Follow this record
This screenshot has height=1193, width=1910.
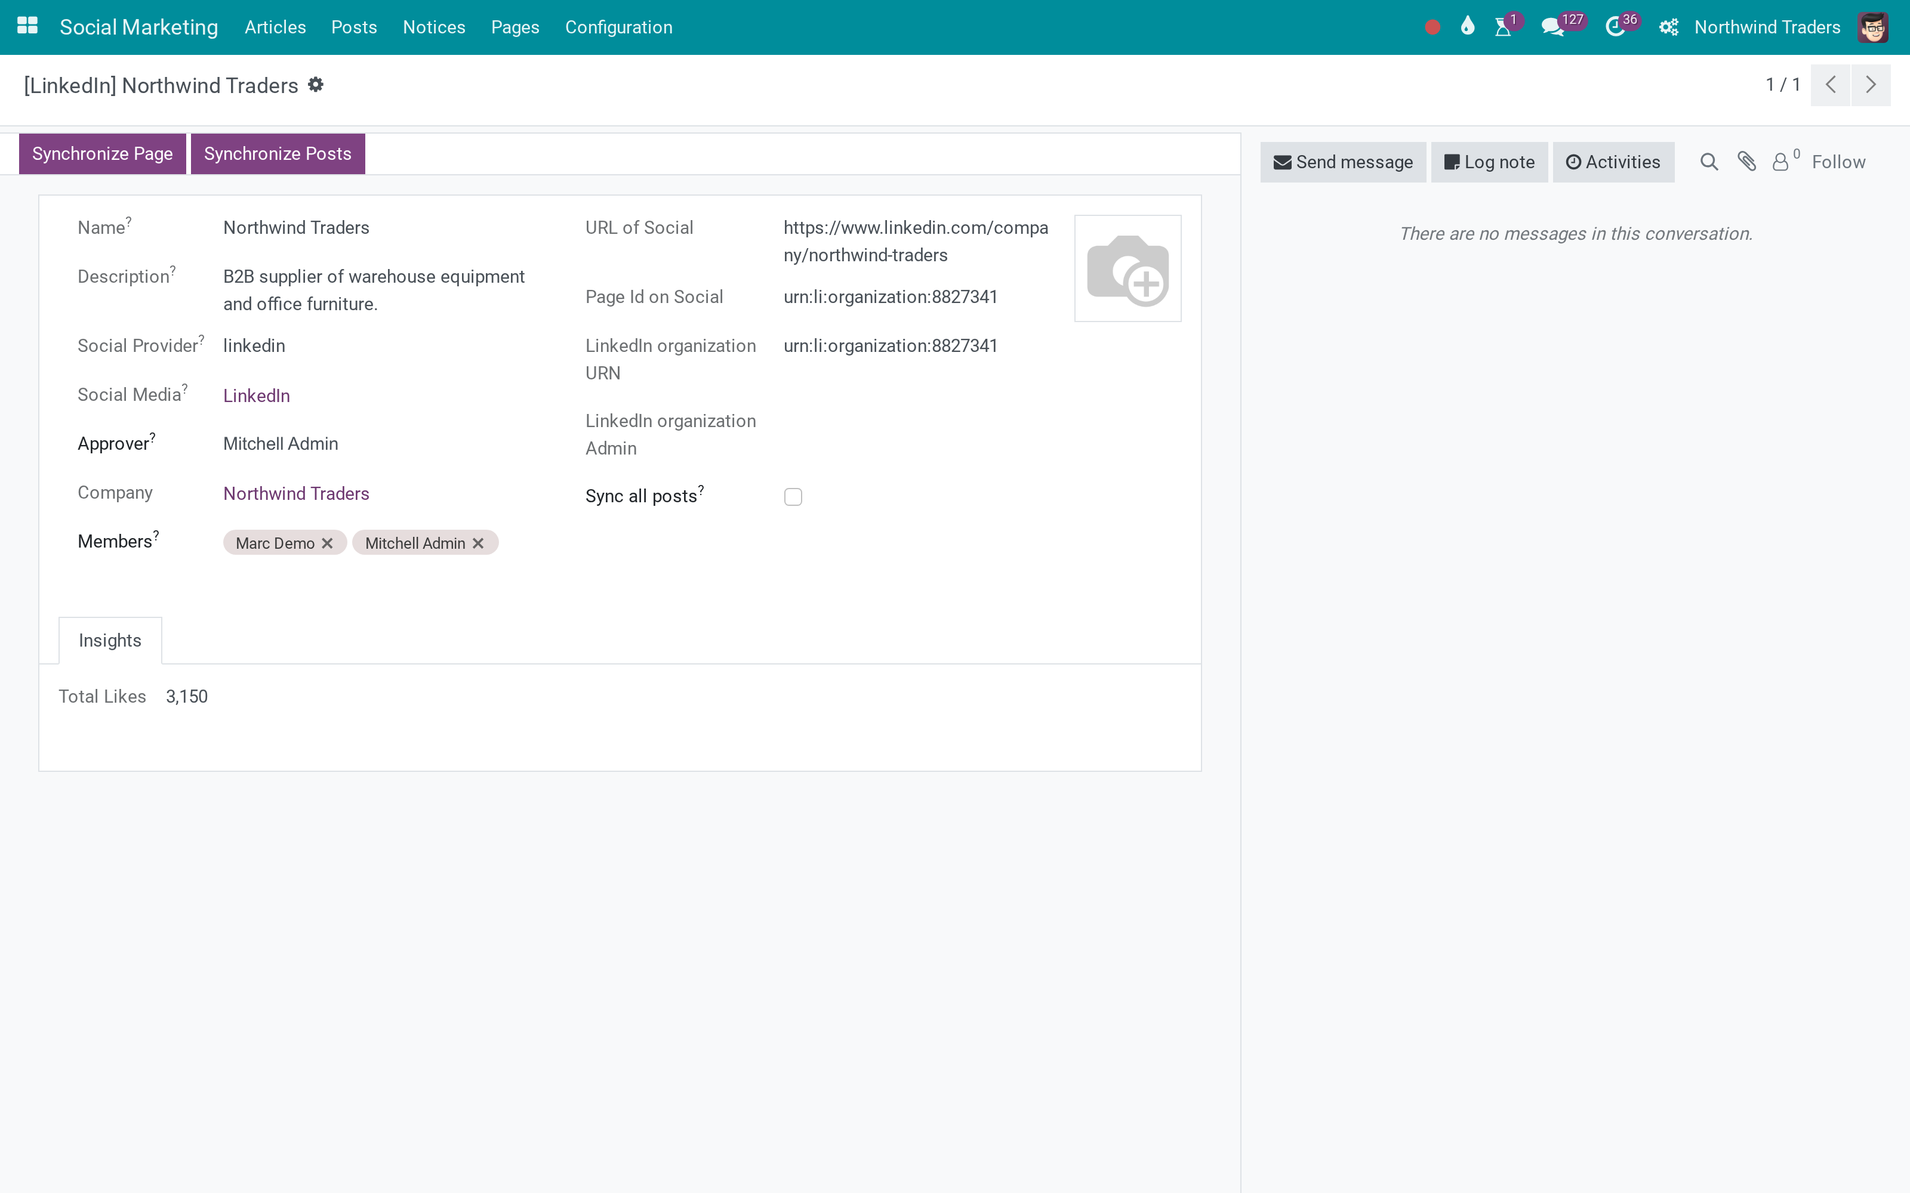1838,162
